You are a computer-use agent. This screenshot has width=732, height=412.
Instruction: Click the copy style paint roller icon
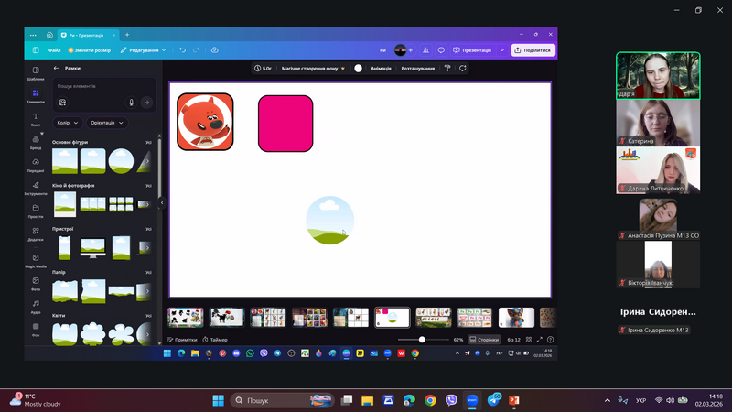447,68
